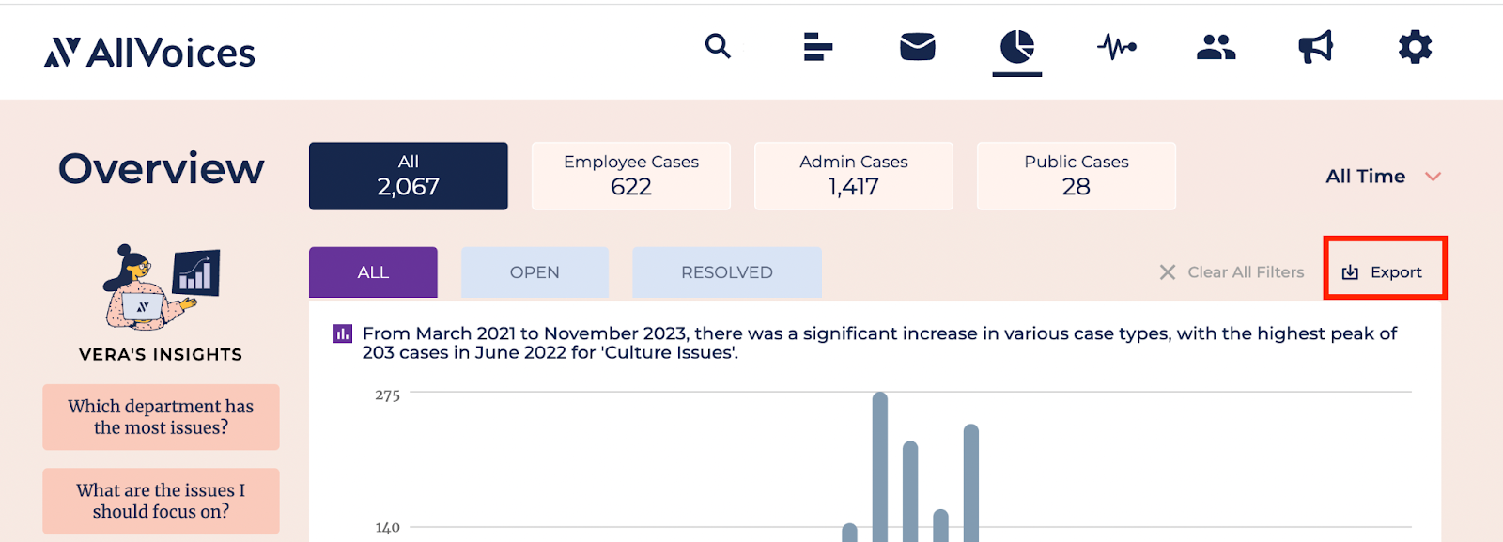1503x542 pixels.
Task: Open the settings gear icon
Action: (1415, 46)
